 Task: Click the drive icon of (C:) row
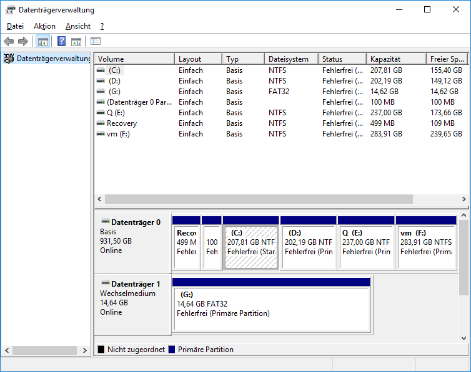click(x=101, y=70)
